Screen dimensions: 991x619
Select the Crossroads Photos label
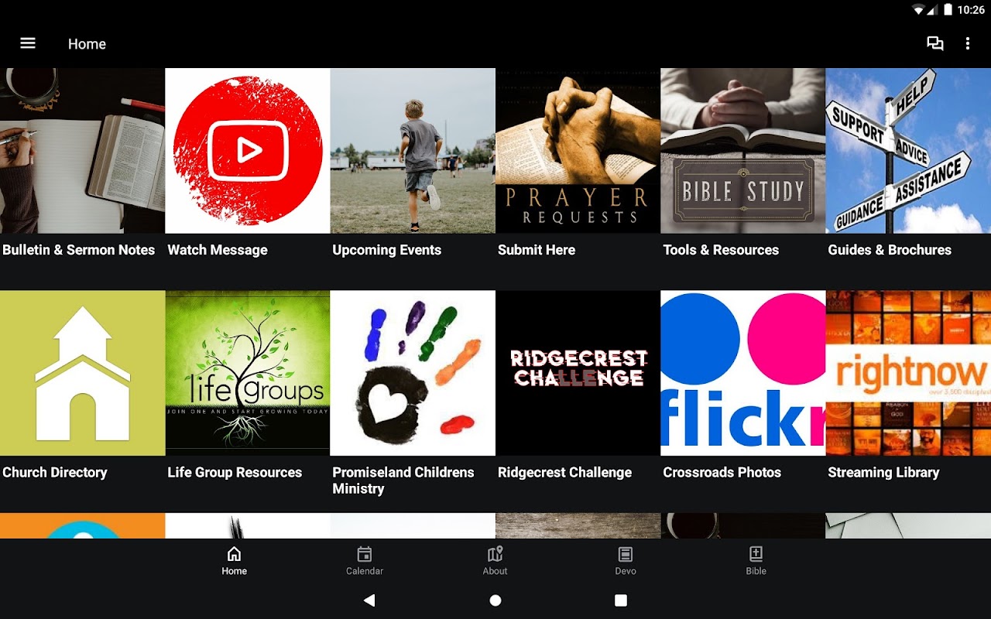[722, 472]
